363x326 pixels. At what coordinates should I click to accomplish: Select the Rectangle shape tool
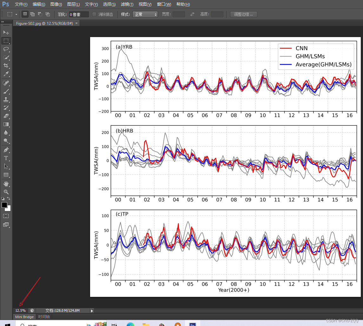pyautogui.click(x=6, y=175)
